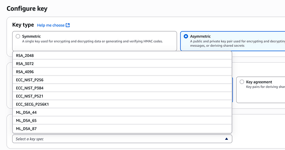
Task: Select ECC_SECG_P256K1 in the dropdown
Action: point(122,104)
